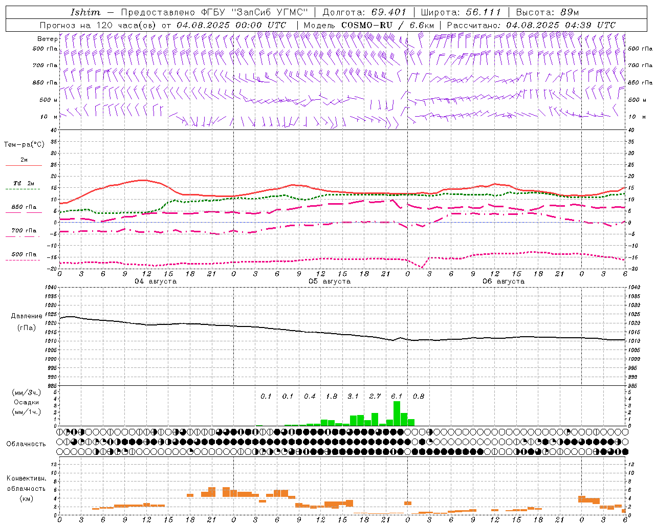Click the "(мм/1ч.)" precipitation unit label
This screenshot has height=524, width=655.
tap(26, 412)
